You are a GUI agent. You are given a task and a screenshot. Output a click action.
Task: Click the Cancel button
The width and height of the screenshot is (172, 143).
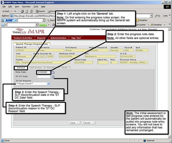coord(88,123)
